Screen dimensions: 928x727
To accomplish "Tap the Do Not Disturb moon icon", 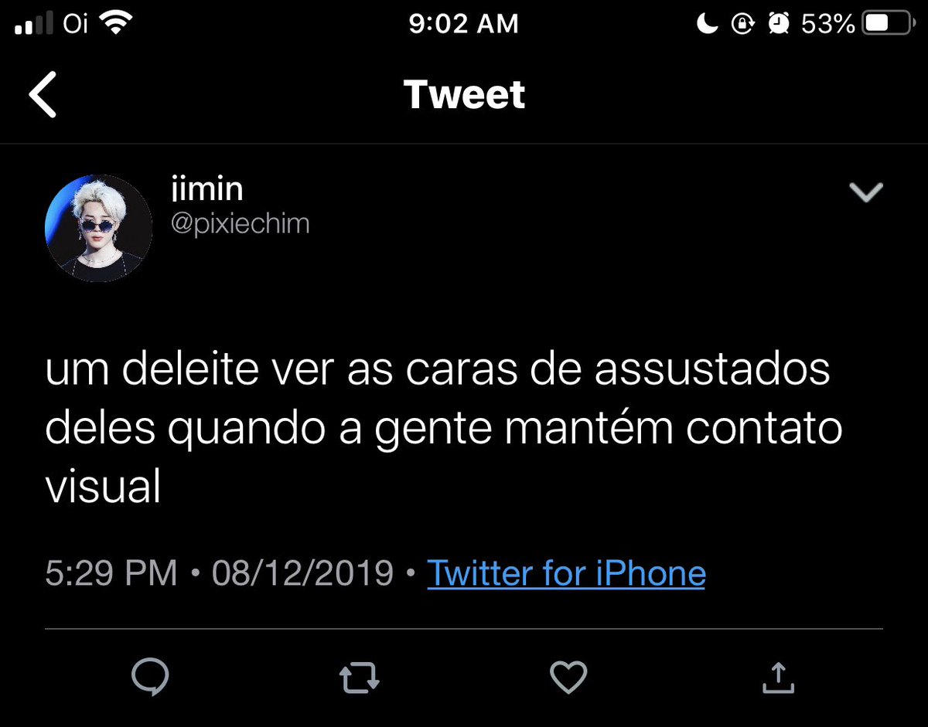I will coord(707,25).
